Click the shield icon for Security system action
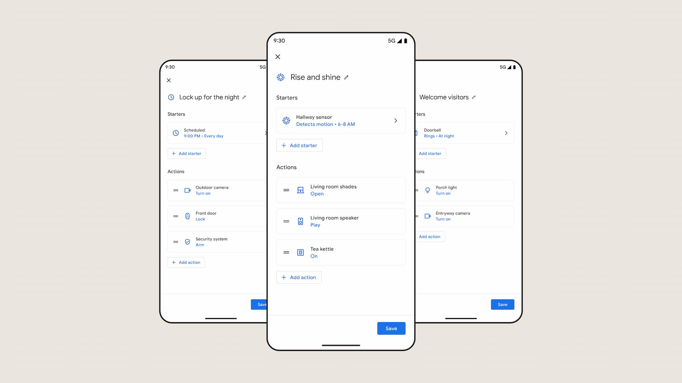682x383 pixels. click(x=187, y=242)
